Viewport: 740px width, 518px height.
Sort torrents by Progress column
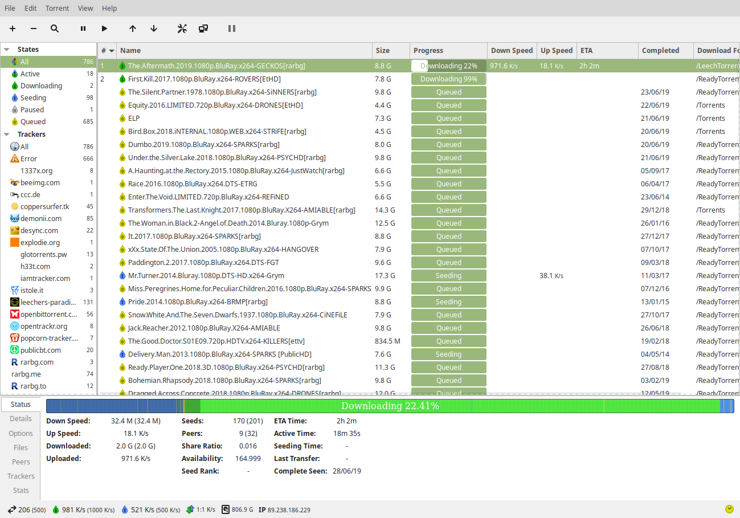click(x=448, y=51)
